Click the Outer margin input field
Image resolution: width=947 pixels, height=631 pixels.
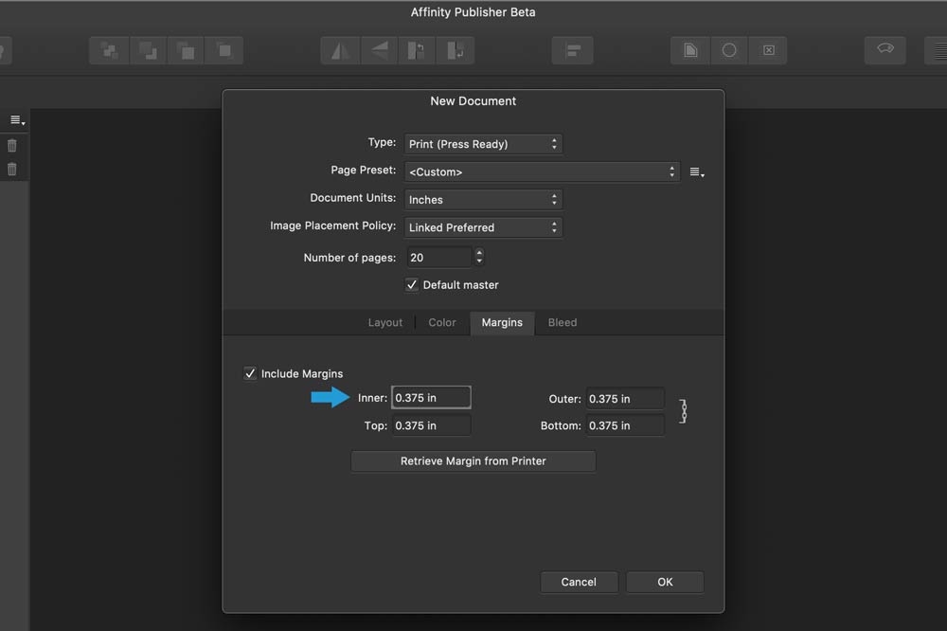click(x=625, y=399)
